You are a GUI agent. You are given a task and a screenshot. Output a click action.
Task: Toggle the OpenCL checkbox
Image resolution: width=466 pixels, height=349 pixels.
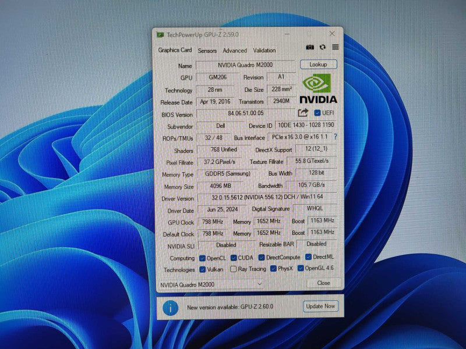tap(202, 258)
